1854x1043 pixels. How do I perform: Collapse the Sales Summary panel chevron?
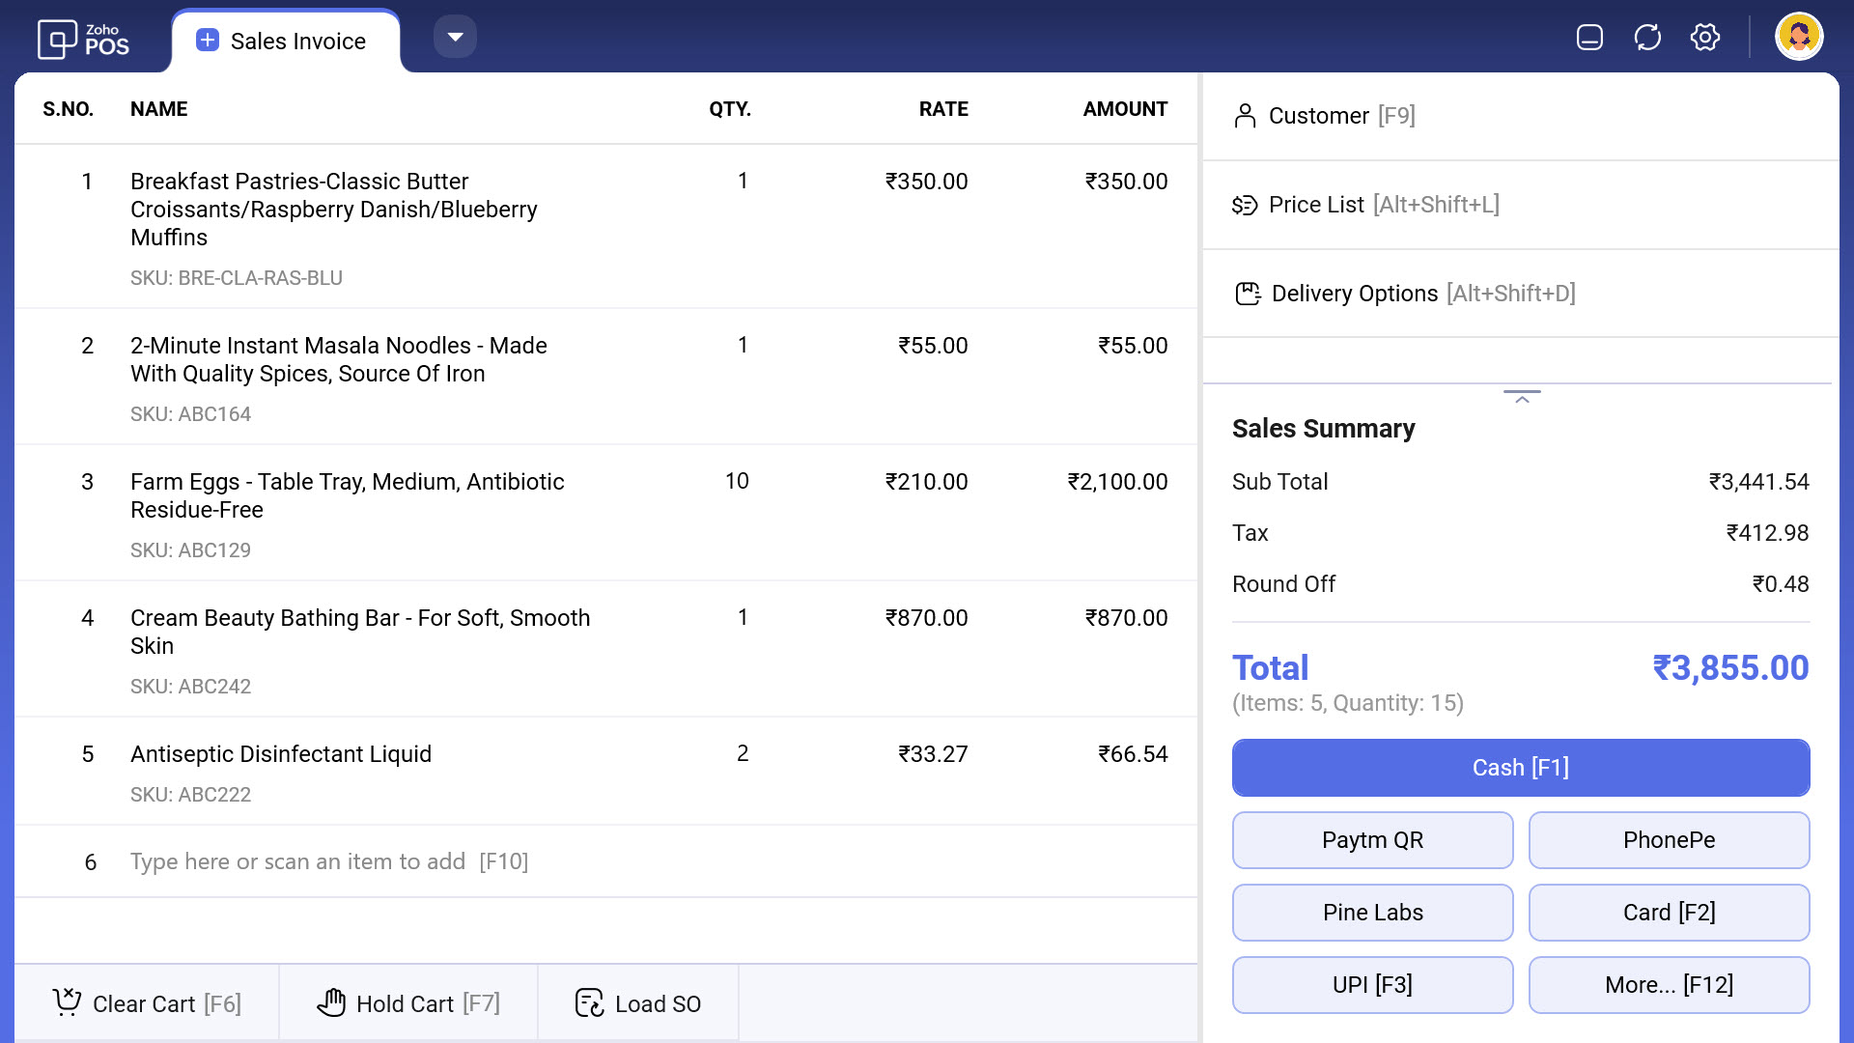(1522, 398)
